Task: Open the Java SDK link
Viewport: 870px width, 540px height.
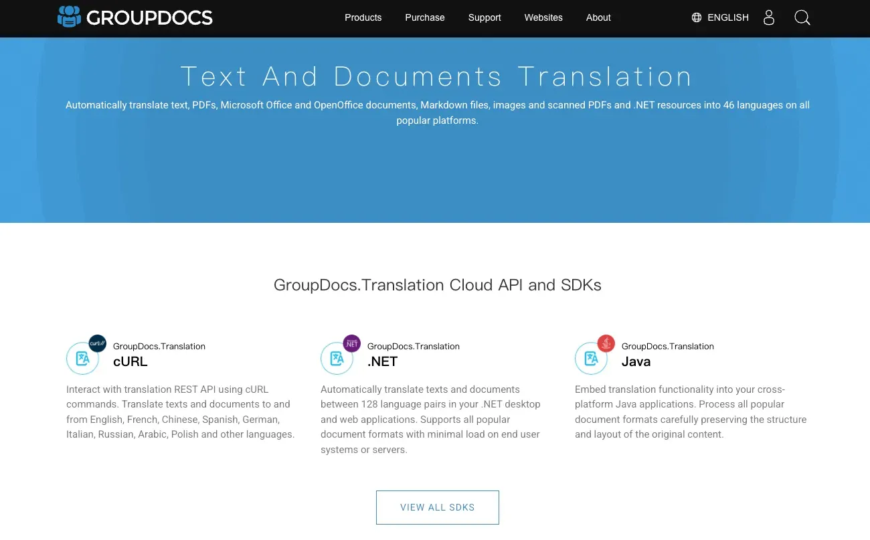Action: [x=636, y=361]
